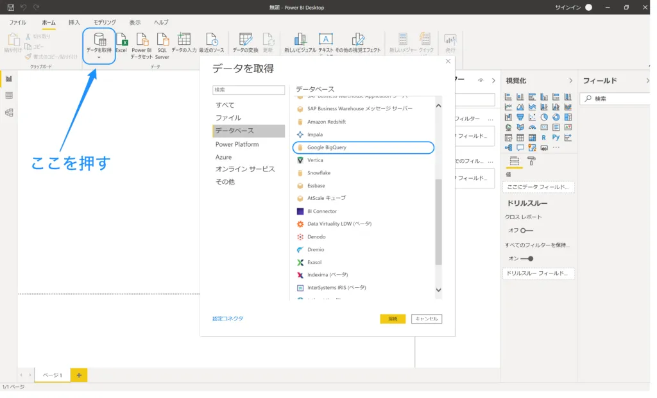This screenshot has width=657, height=398.
Task: Open Recent Sources (最近のソース) in ribbon
Action: [212, 43]
